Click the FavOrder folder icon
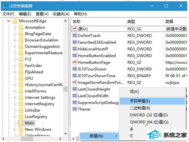 21,66
